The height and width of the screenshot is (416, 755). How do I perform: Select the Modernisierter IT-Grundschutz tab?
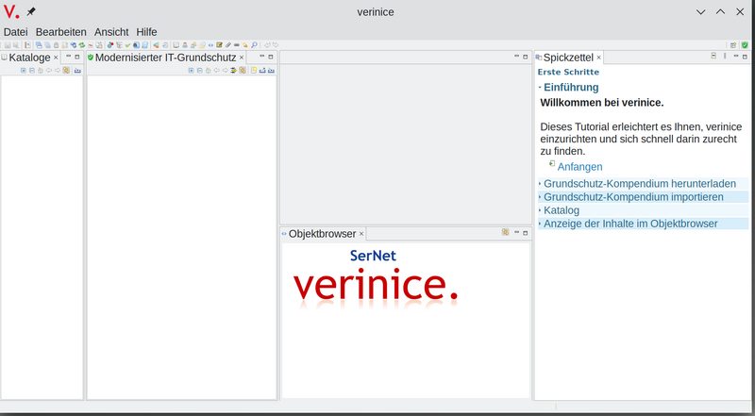166,58
